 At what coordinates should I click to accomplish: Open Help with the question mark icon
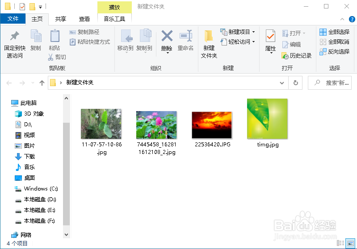coord(352,19)
